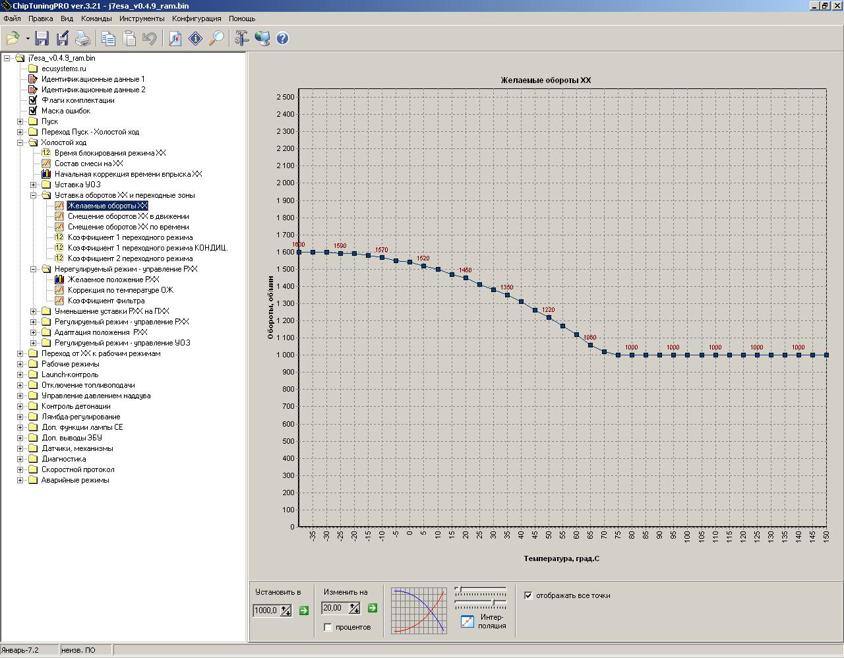844x658 pixels.
Task: Click the copy icon in toolbar
Action: (x=108, y=39)
